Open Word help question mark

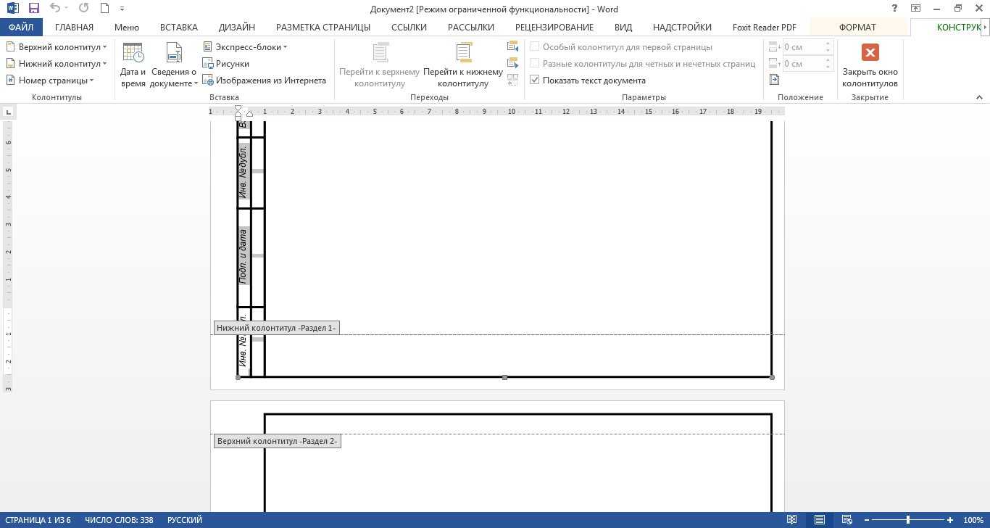tap(895, 9)
